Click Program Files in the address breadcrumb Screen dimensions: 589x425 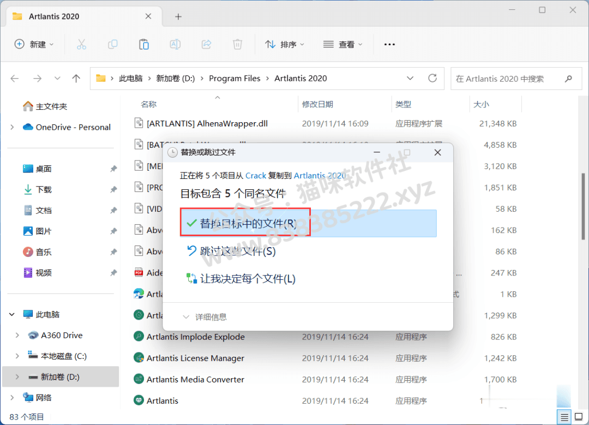(235, 79)
